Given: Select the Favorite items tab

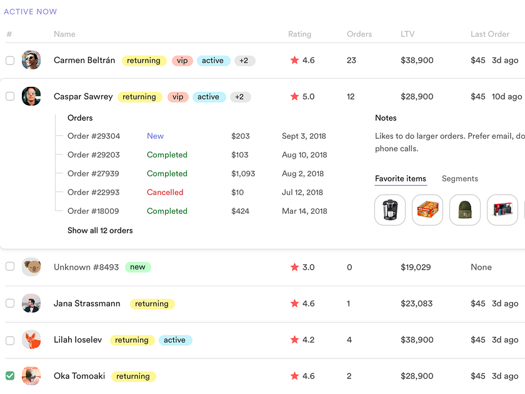Looking at the screenshot, I should point(401,179).
